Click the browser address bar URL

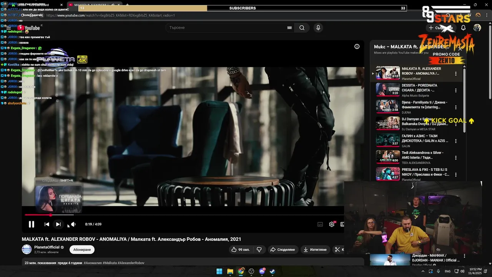pos(111,15)
